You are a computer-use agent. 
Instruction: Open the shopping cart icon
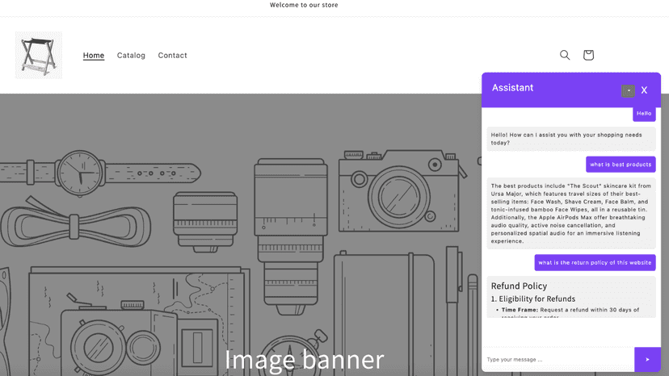588,55
